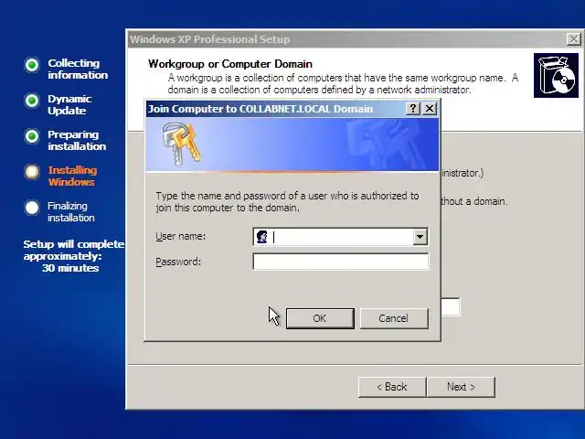The width and height of the screenshot is (585, 439).
Task: Close the Windows XP Professional Setup window
Action: click(574, 39)
